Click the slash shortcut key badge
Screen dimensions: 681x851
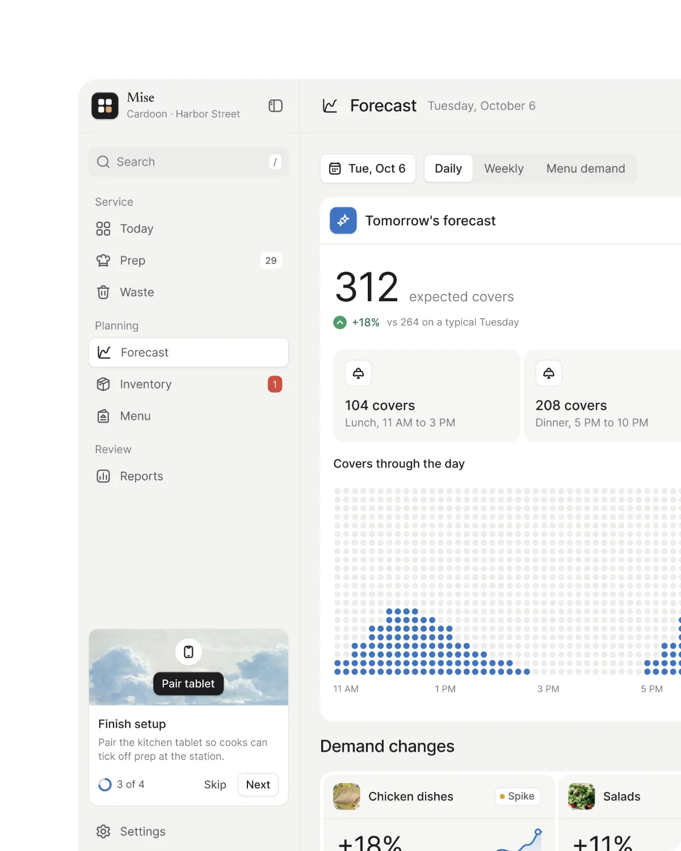tap(275, 162)
